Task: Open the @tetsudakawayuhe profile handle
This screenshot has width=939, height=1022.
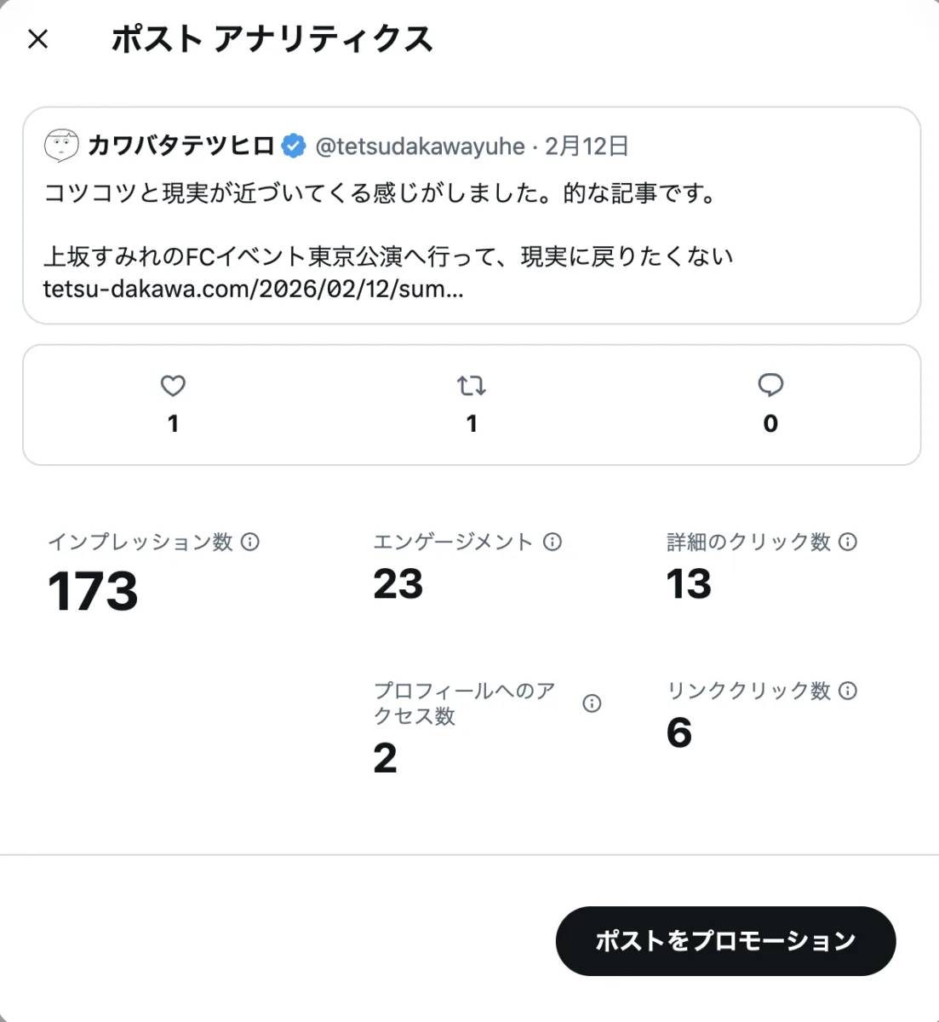Action: (x=420, y=146)
